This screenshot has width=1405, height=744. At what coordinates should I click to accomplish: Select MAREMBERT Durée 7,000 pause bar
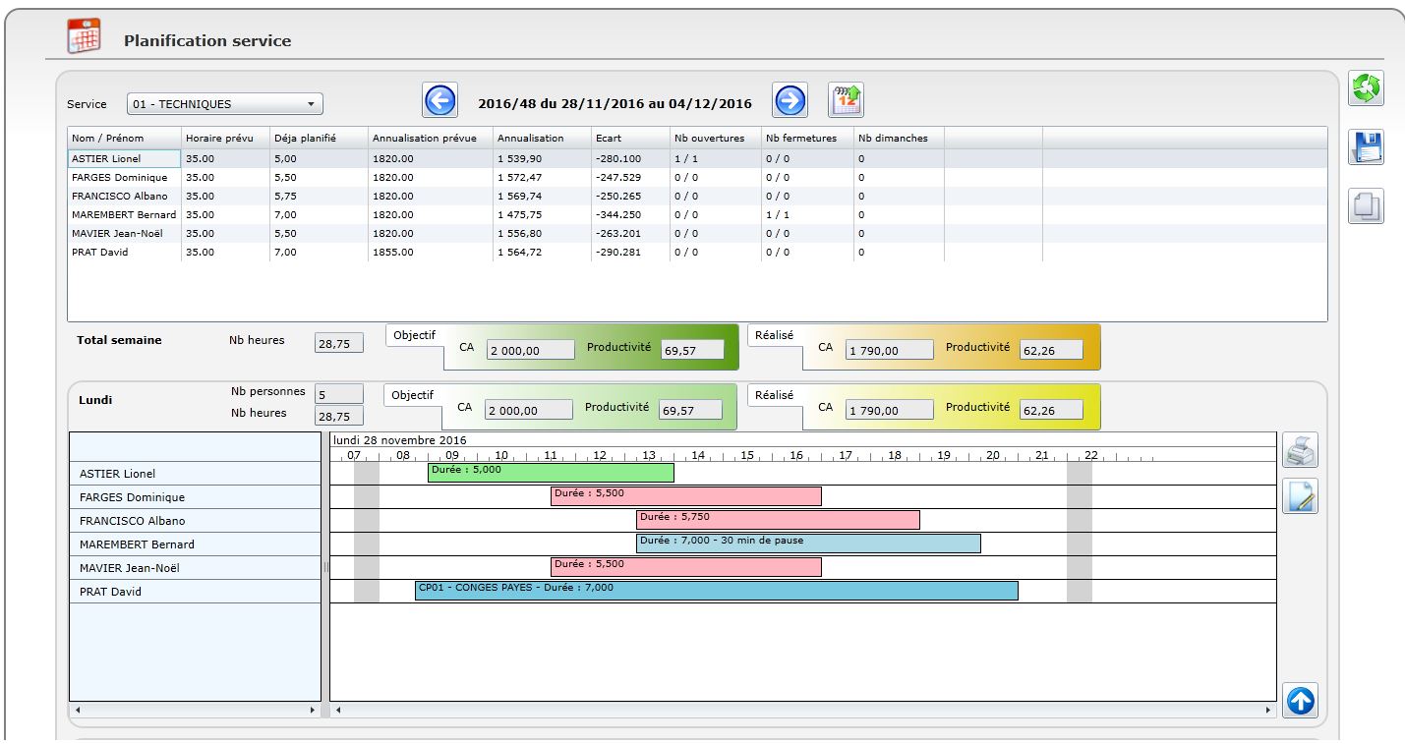808,544
